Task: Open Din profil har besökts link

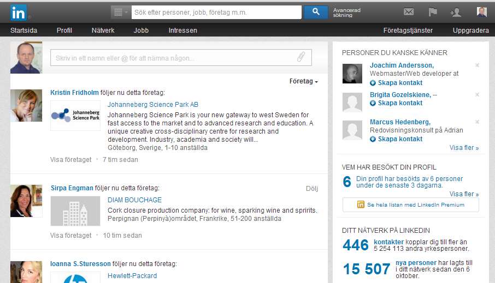Action: [409, 182]
